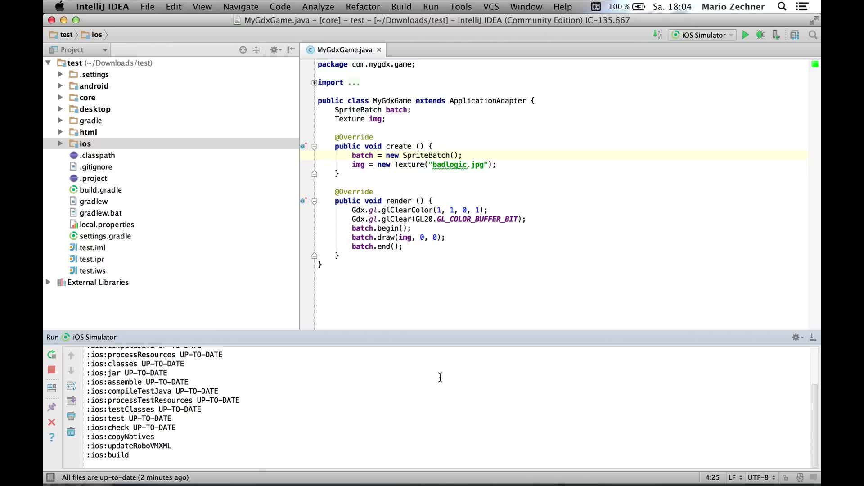
Task: Open the VCS menu
Action: coord(491,6)
